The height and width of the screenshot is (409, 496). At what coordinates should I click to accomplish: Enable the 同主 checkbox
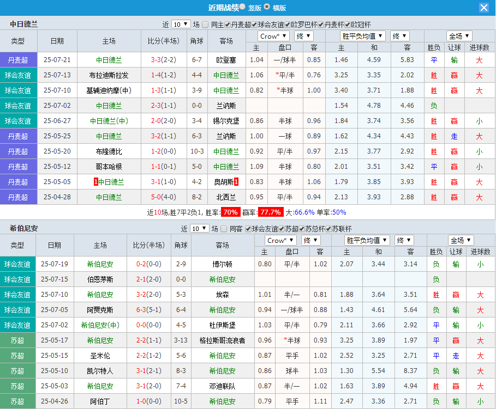(205, 24)
